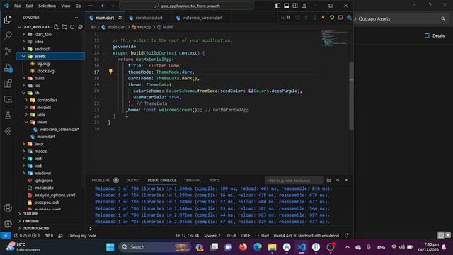This screenshot has height=255, width=453.
Task: Switch to the OUTPUT panel tab
Action: click(x=133, y=180)
